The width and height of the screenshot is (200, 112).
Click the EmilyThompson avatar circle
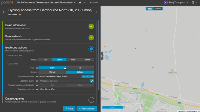(166, 2)
